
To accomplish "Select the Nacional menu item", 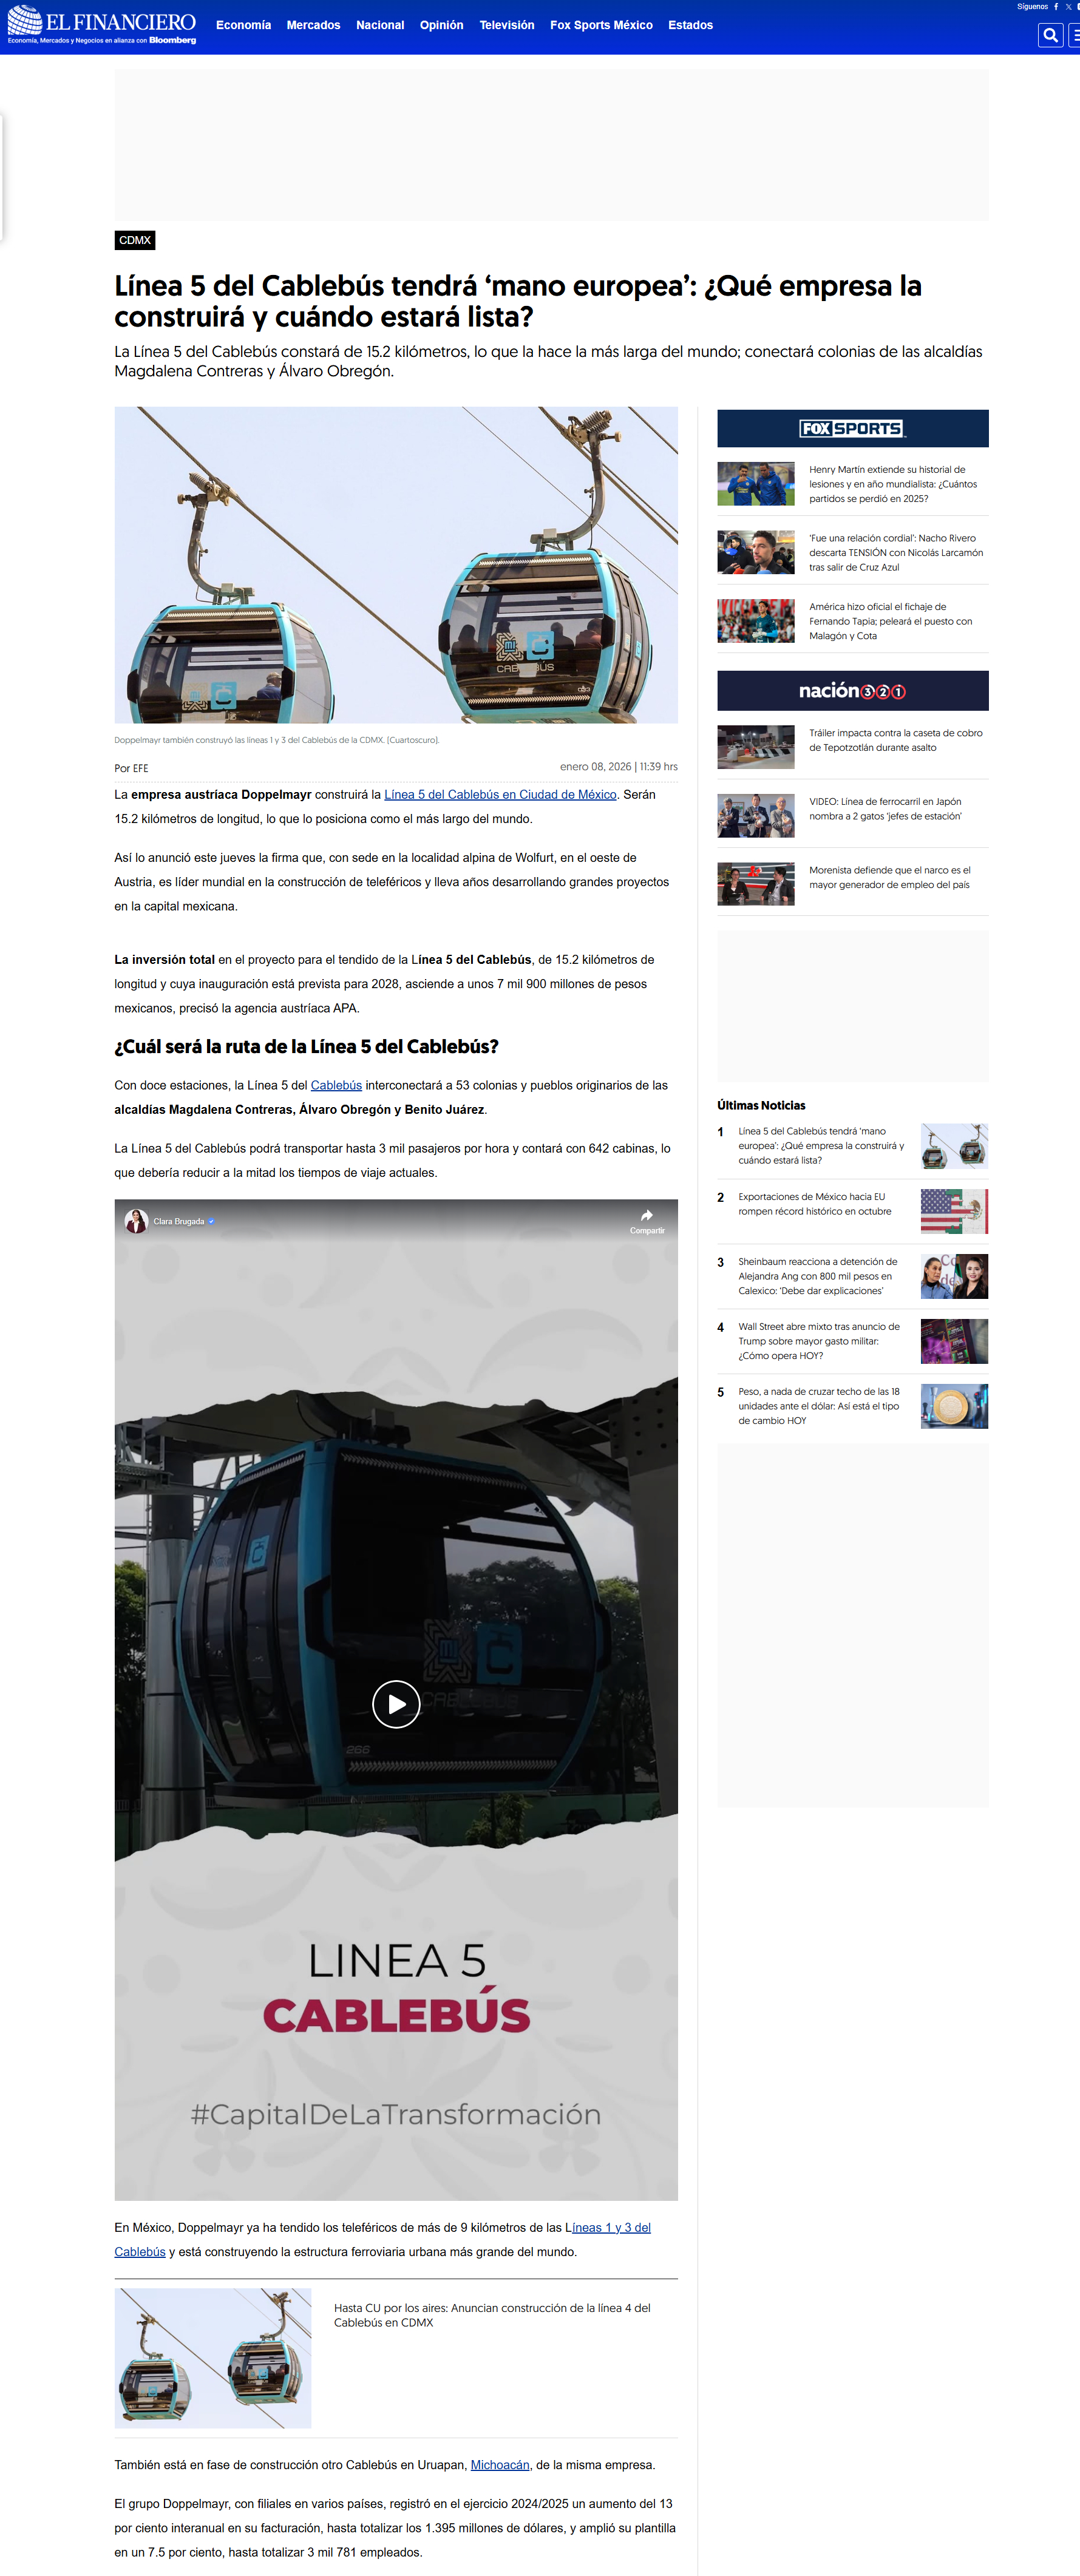I will click(380, 25).
